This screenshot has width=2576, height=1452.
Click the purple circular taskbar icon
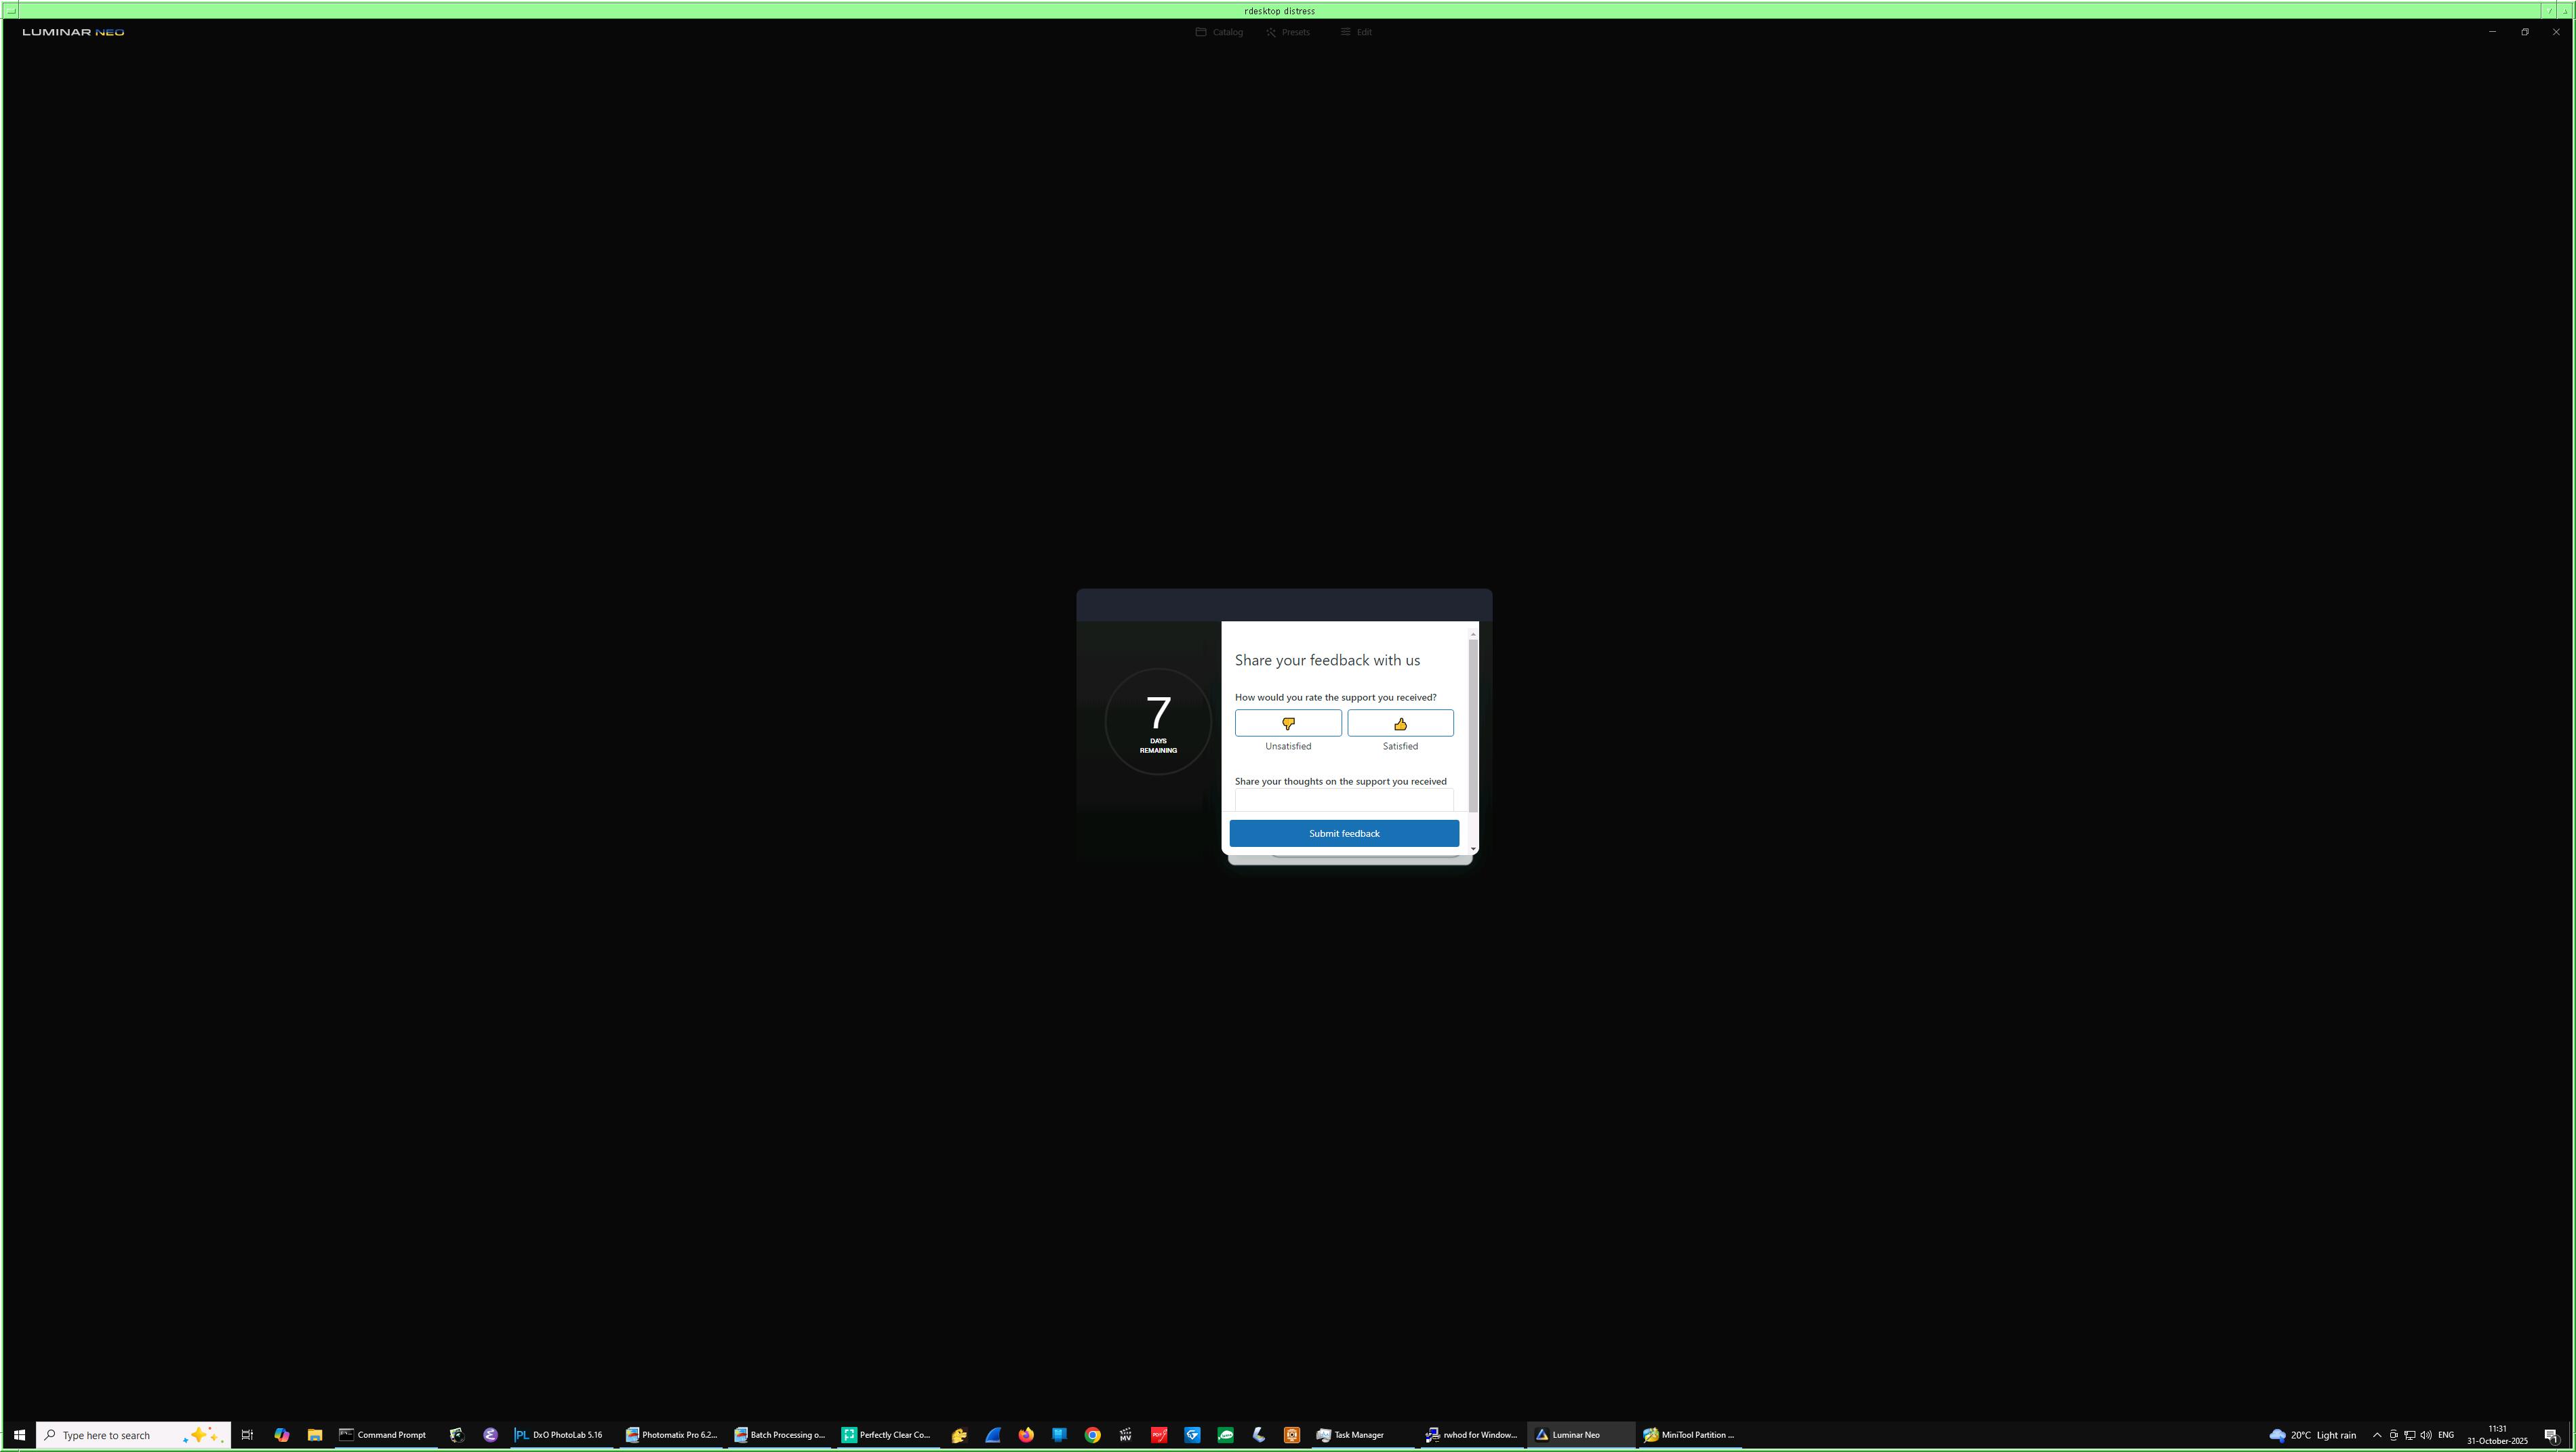click(490, 1435)
